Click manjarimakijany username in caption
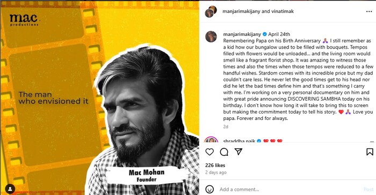 242,34
